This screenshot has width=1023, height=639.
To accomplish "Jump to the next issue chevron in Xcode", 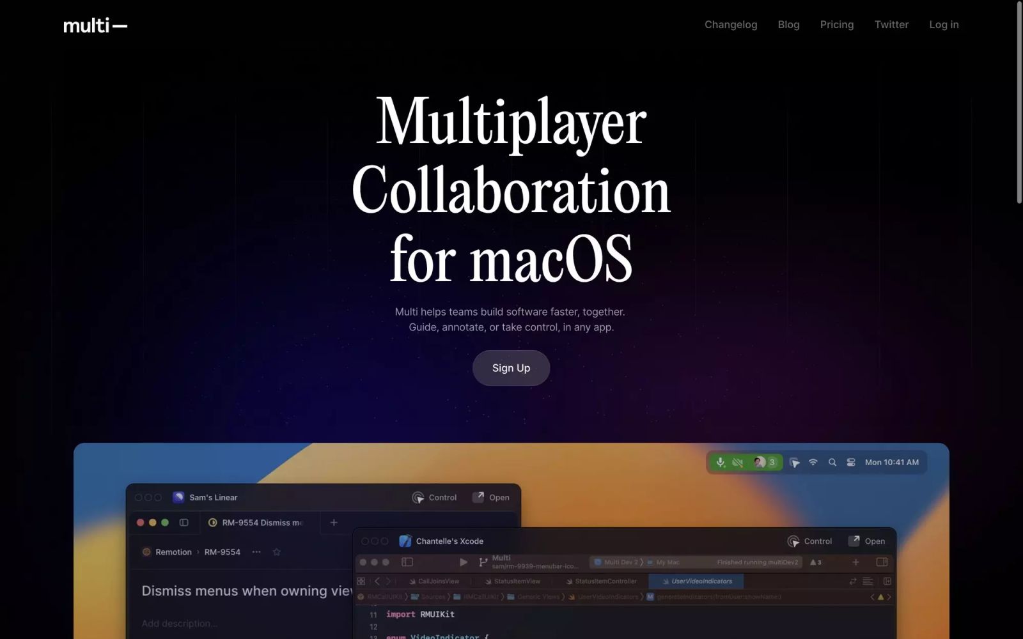I will coord(889,597).
